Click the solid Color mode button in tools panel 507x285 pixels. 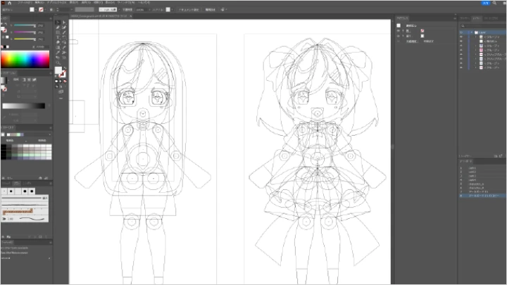point(56,81)
